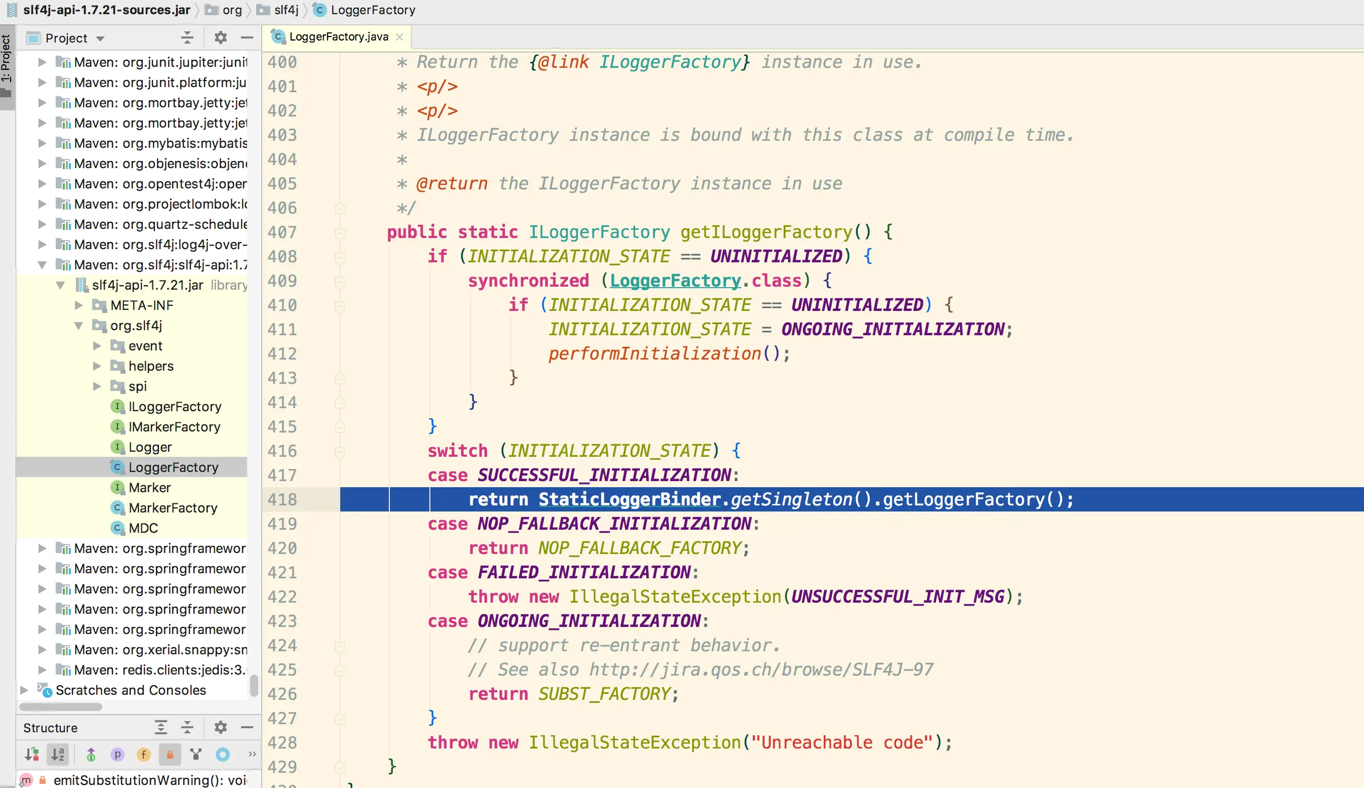
Task: Expand Maven: org.junit.jupiter library node
Action: click(x=42, y=62)
